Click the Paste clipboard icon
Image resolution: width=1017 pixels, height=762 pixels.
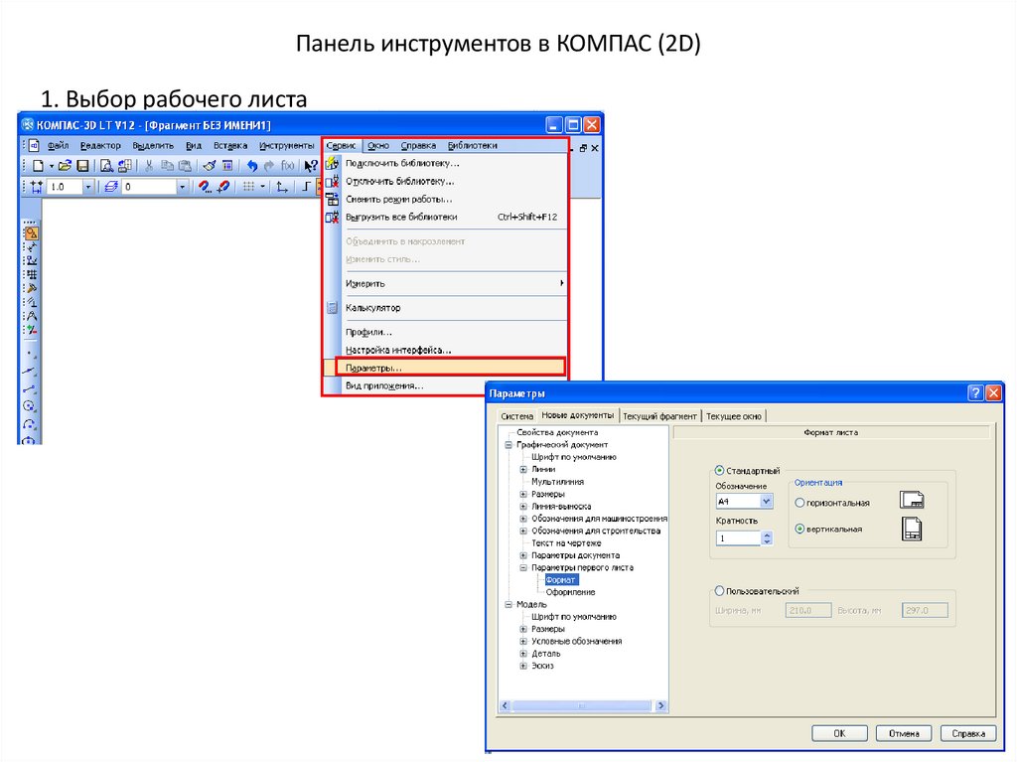185,166
